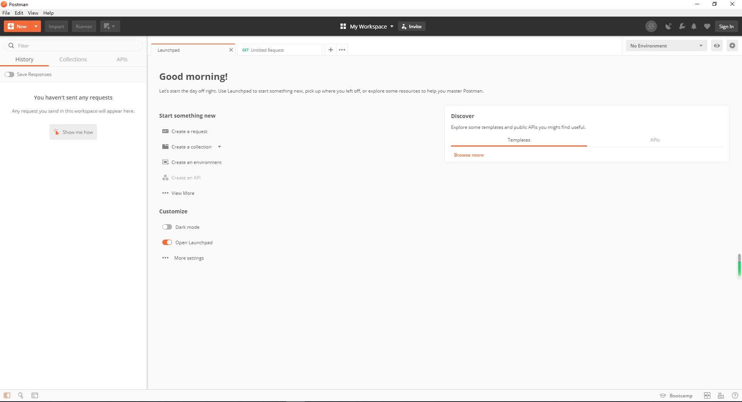Click the capture requests satellite icon
The image size is (742, 402).
click(668, 26)
